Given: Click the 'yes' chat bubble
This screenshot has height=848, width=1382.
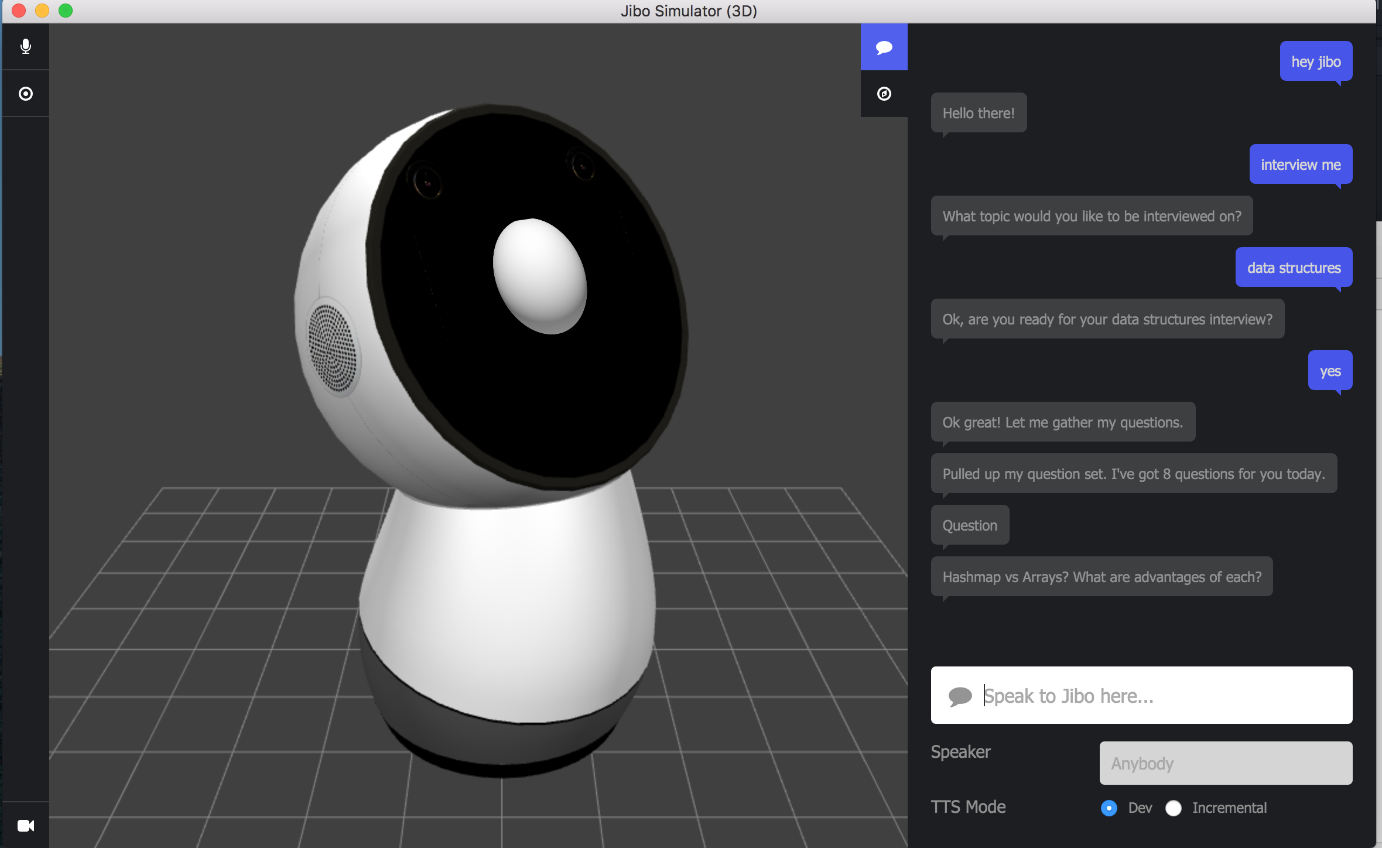Looking at the screenshot, I should click(x=1329, y=371).
